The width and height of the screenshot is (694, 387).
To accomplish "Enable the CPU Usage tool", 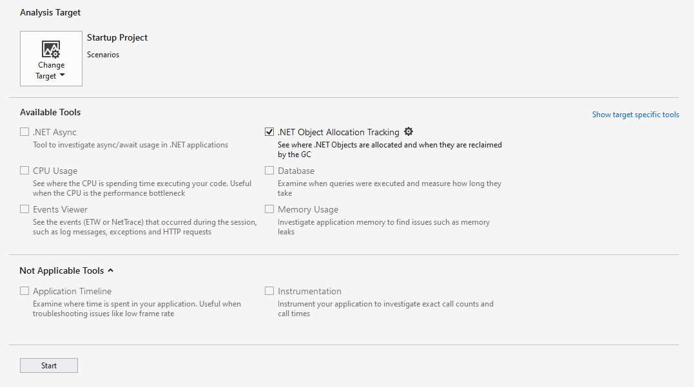I will [24, 170].
